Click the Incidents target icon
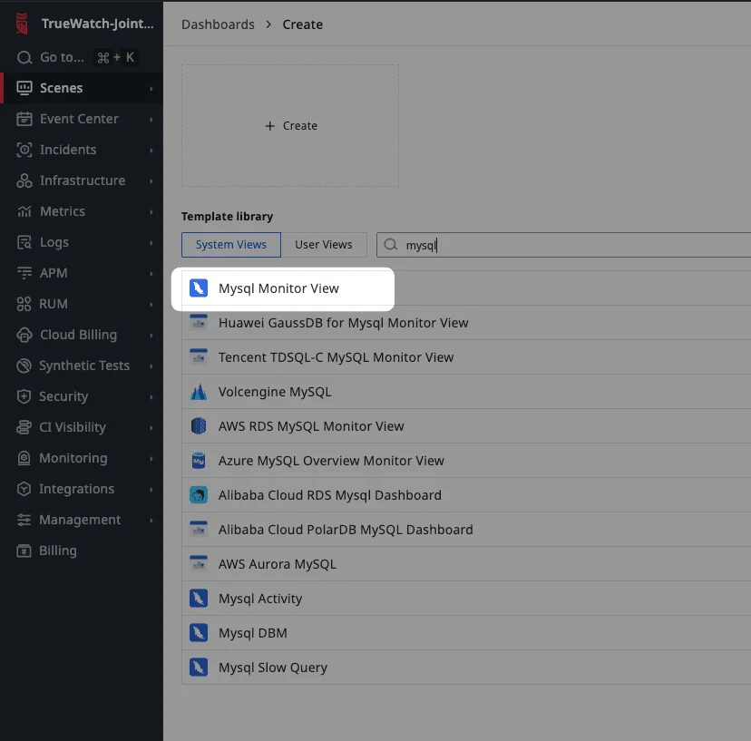The image size is (751, 741). [24, 150]
